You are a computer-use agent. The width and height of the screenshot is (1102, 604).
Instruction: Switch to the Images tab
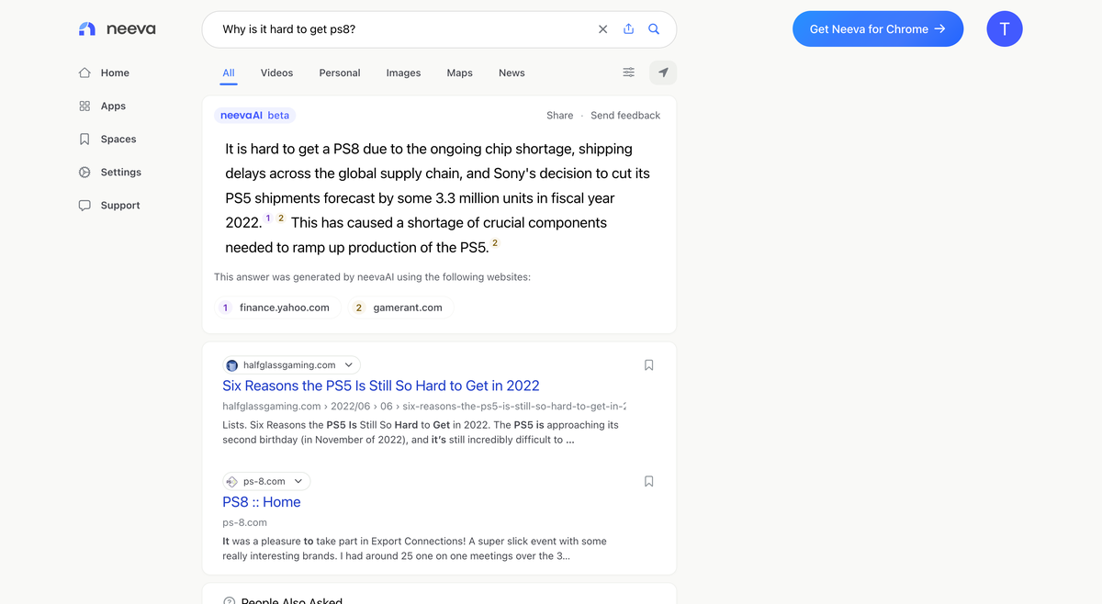[403, 73]
